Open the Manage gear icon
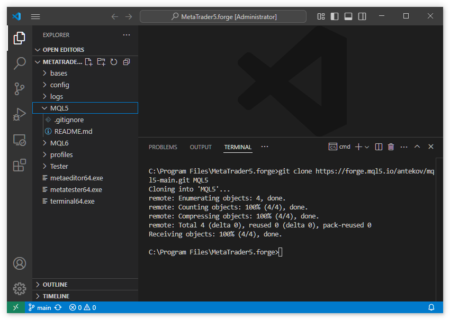This screenshot has width=450, height=320. click(x=19, y=288)
